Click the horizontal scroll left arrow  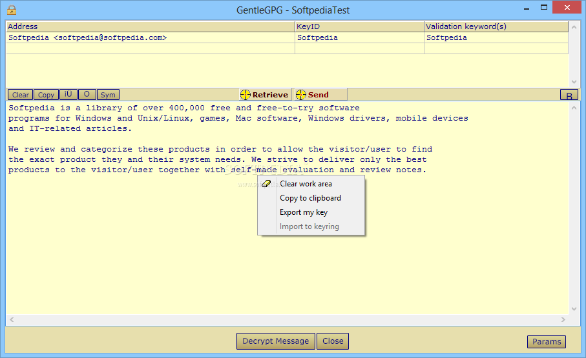[x=12, y=319]
